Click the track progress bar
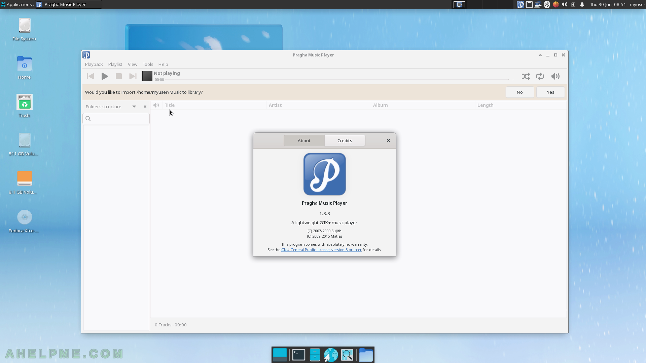 click(336, 80)
